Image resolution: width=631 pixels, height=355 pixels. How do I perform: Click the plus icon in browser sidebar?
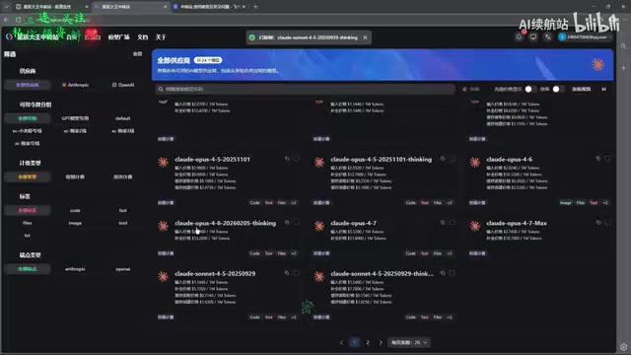(623, 68)
